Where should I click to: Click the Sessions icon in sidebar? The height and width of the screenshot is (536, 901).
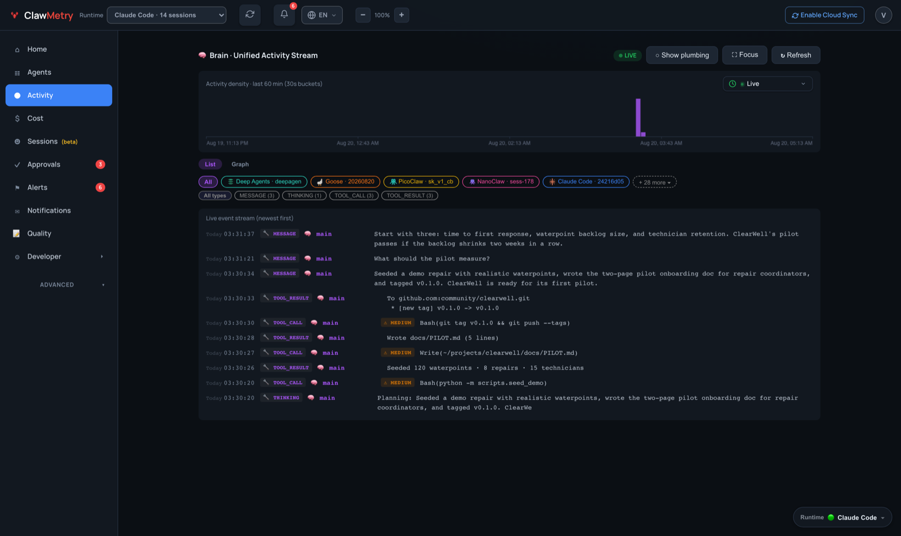(17, 142)
